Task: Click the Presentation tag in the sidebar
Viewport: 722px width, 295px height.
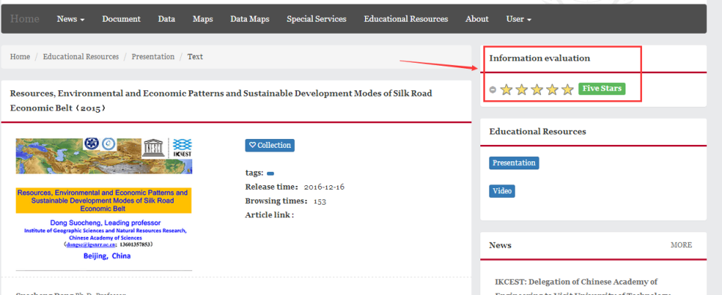Action: click(514, 163)
